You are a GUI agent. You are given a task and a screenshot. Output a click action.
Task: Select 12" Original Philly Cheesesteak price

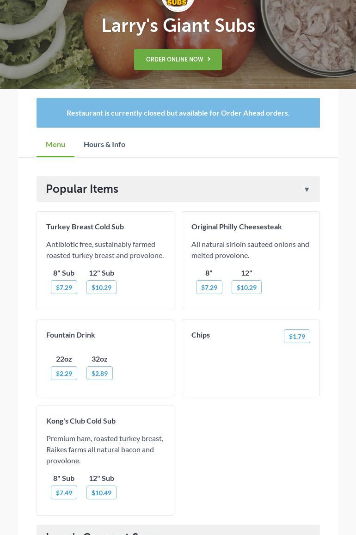(x=246, y=287)
